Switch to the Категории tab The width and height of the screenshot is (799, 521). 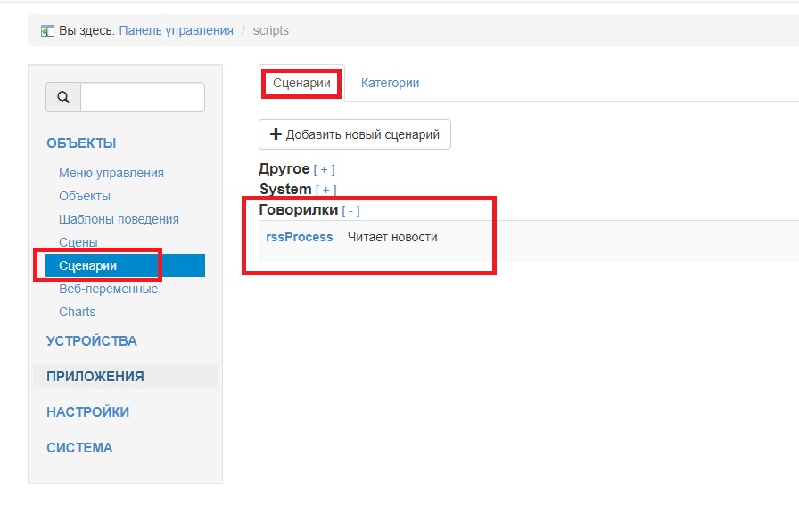390,82
